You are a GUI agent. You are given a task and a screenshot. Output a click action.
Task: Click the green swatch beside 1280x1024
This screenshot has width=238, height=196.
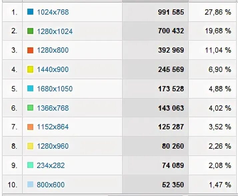tap(30, 31)
